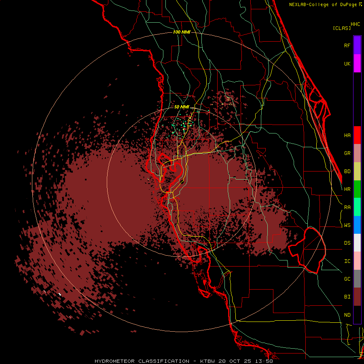The width and height of the screenshot is (364, 364).
Task: Click the GC legend label
Action: coord(347,279)
